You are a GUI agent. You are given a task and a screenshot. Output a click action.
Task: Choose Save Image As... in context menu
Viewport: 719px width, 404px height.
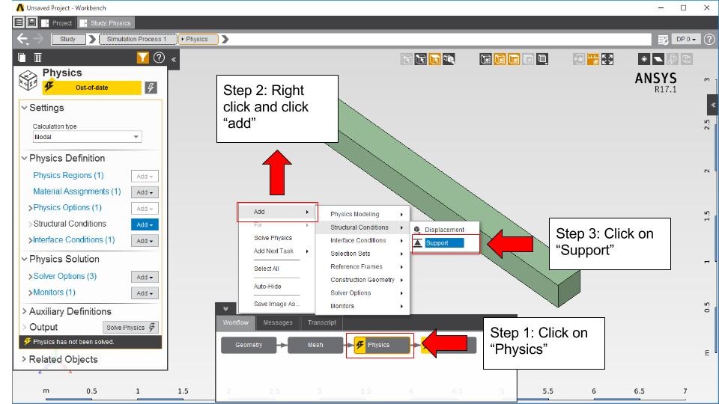[277, 304]
